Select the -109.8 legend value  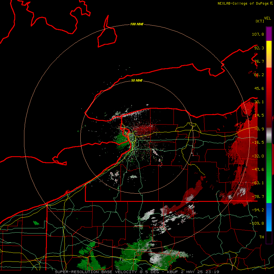[x=257, y=223]
